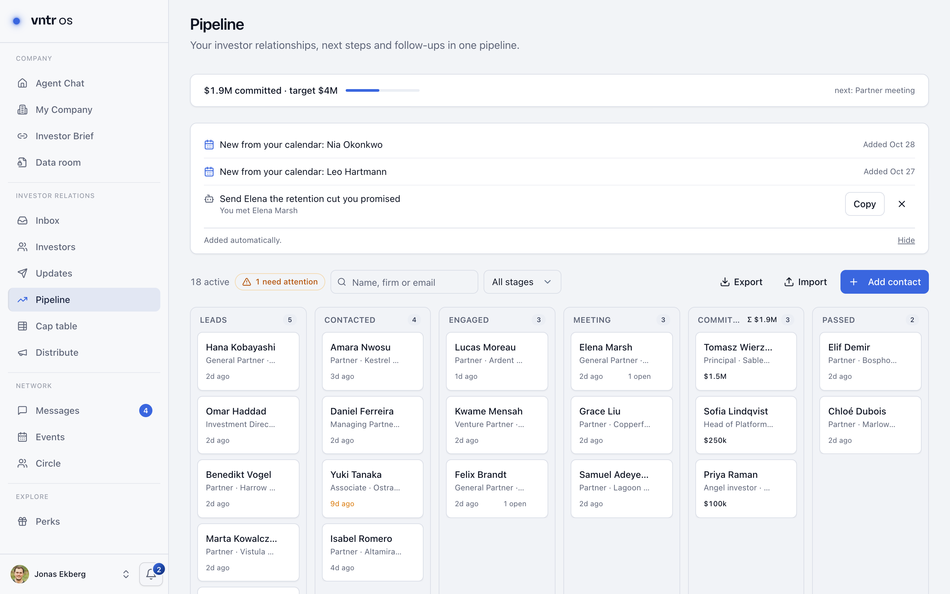
Task: Open the Felix Brandt engaged card
Action: tap(497, 489)
